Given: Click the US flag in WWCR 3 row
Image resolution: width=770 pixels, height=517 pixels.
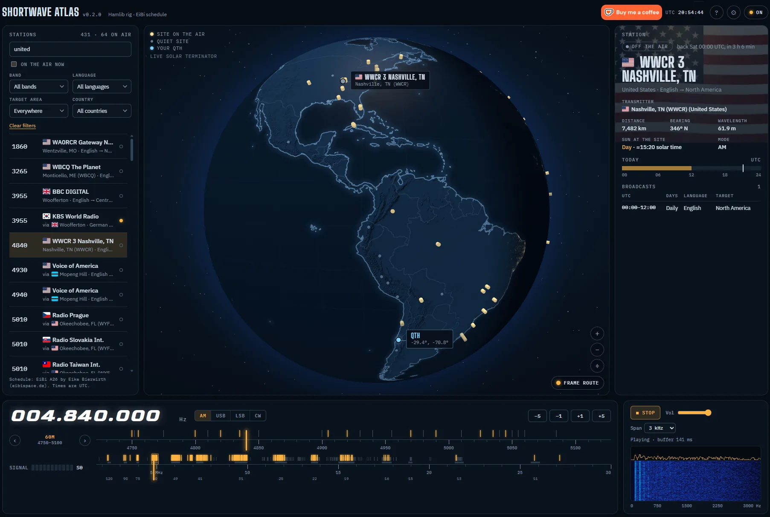Looking at the screenshot, I should pyautogui.click(x=46, y=241).
